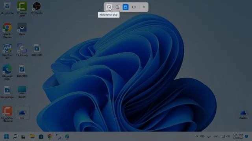This screenshot has height=141, width=252.
Task: Select the image file at right desktop edge
Action: coord(244,114)
